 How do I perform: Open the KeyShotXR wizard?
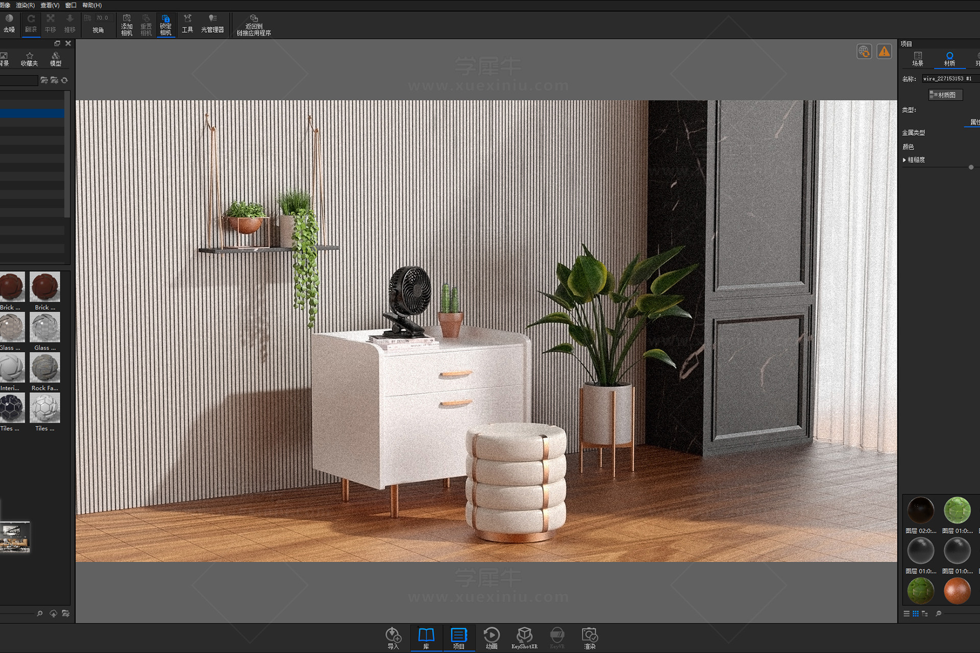(524, 638)
